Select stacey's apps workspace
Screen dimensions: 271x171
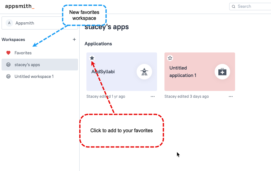(x=27, y=65)
